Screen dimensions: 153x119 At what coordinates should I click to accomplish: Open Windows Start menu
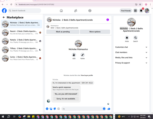tap(3, 117)
